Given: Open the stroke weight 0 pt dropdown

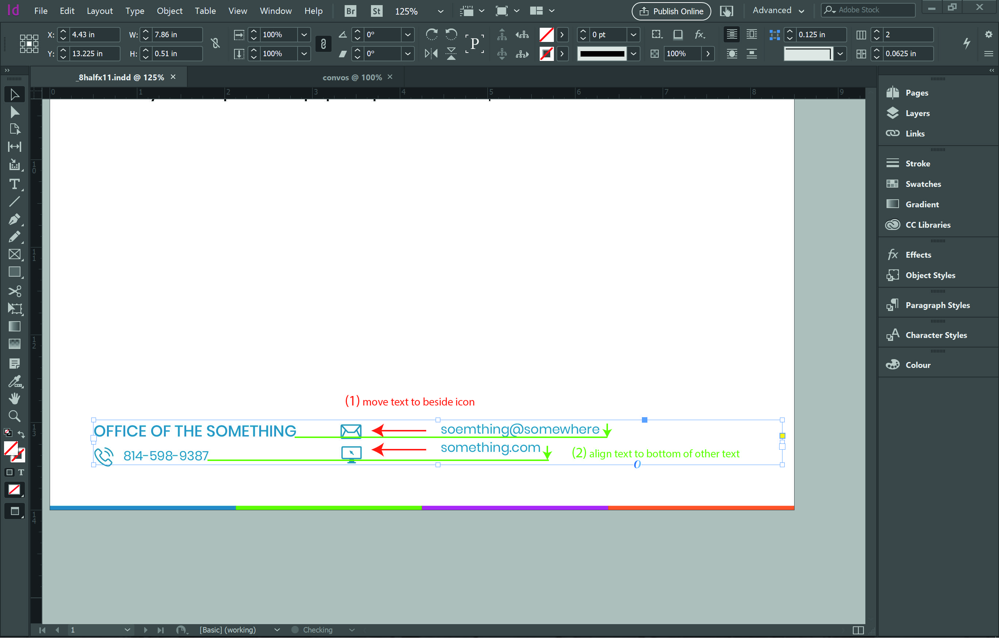Looking at the screenshot, I should coord(634,34).
